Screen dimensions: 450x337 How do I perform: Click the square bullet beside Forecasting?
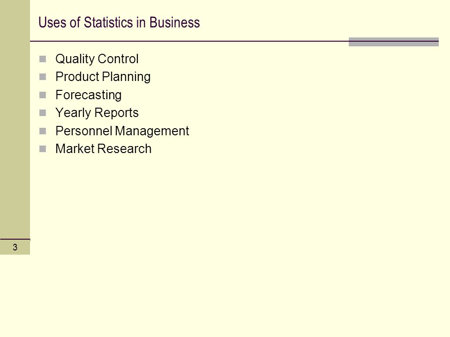pos(43,95)
